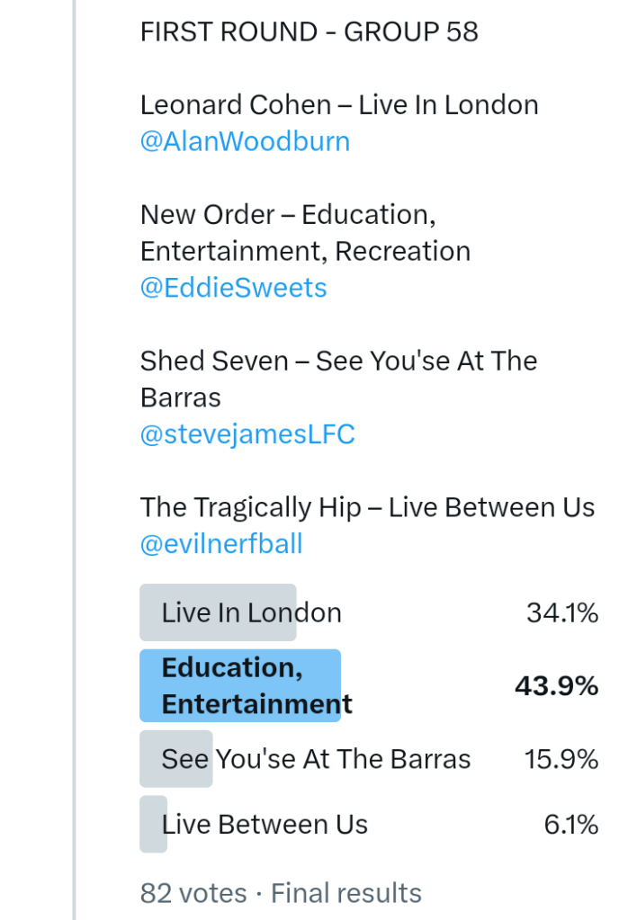Image resolution: width=628 pixels, height=920 pixels.
Task: Tap the @stevejamesLFC mention link
Action: click(247, 434)
